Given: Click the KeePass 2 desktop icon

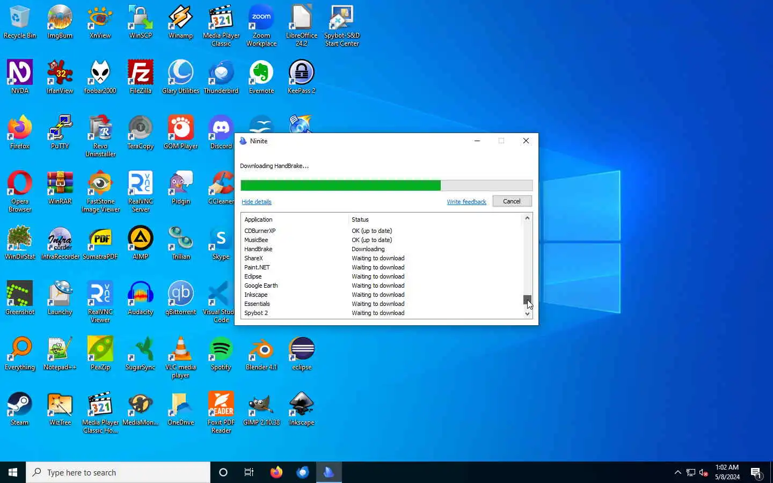Looking at the screenshot, I should coord(302,77).
